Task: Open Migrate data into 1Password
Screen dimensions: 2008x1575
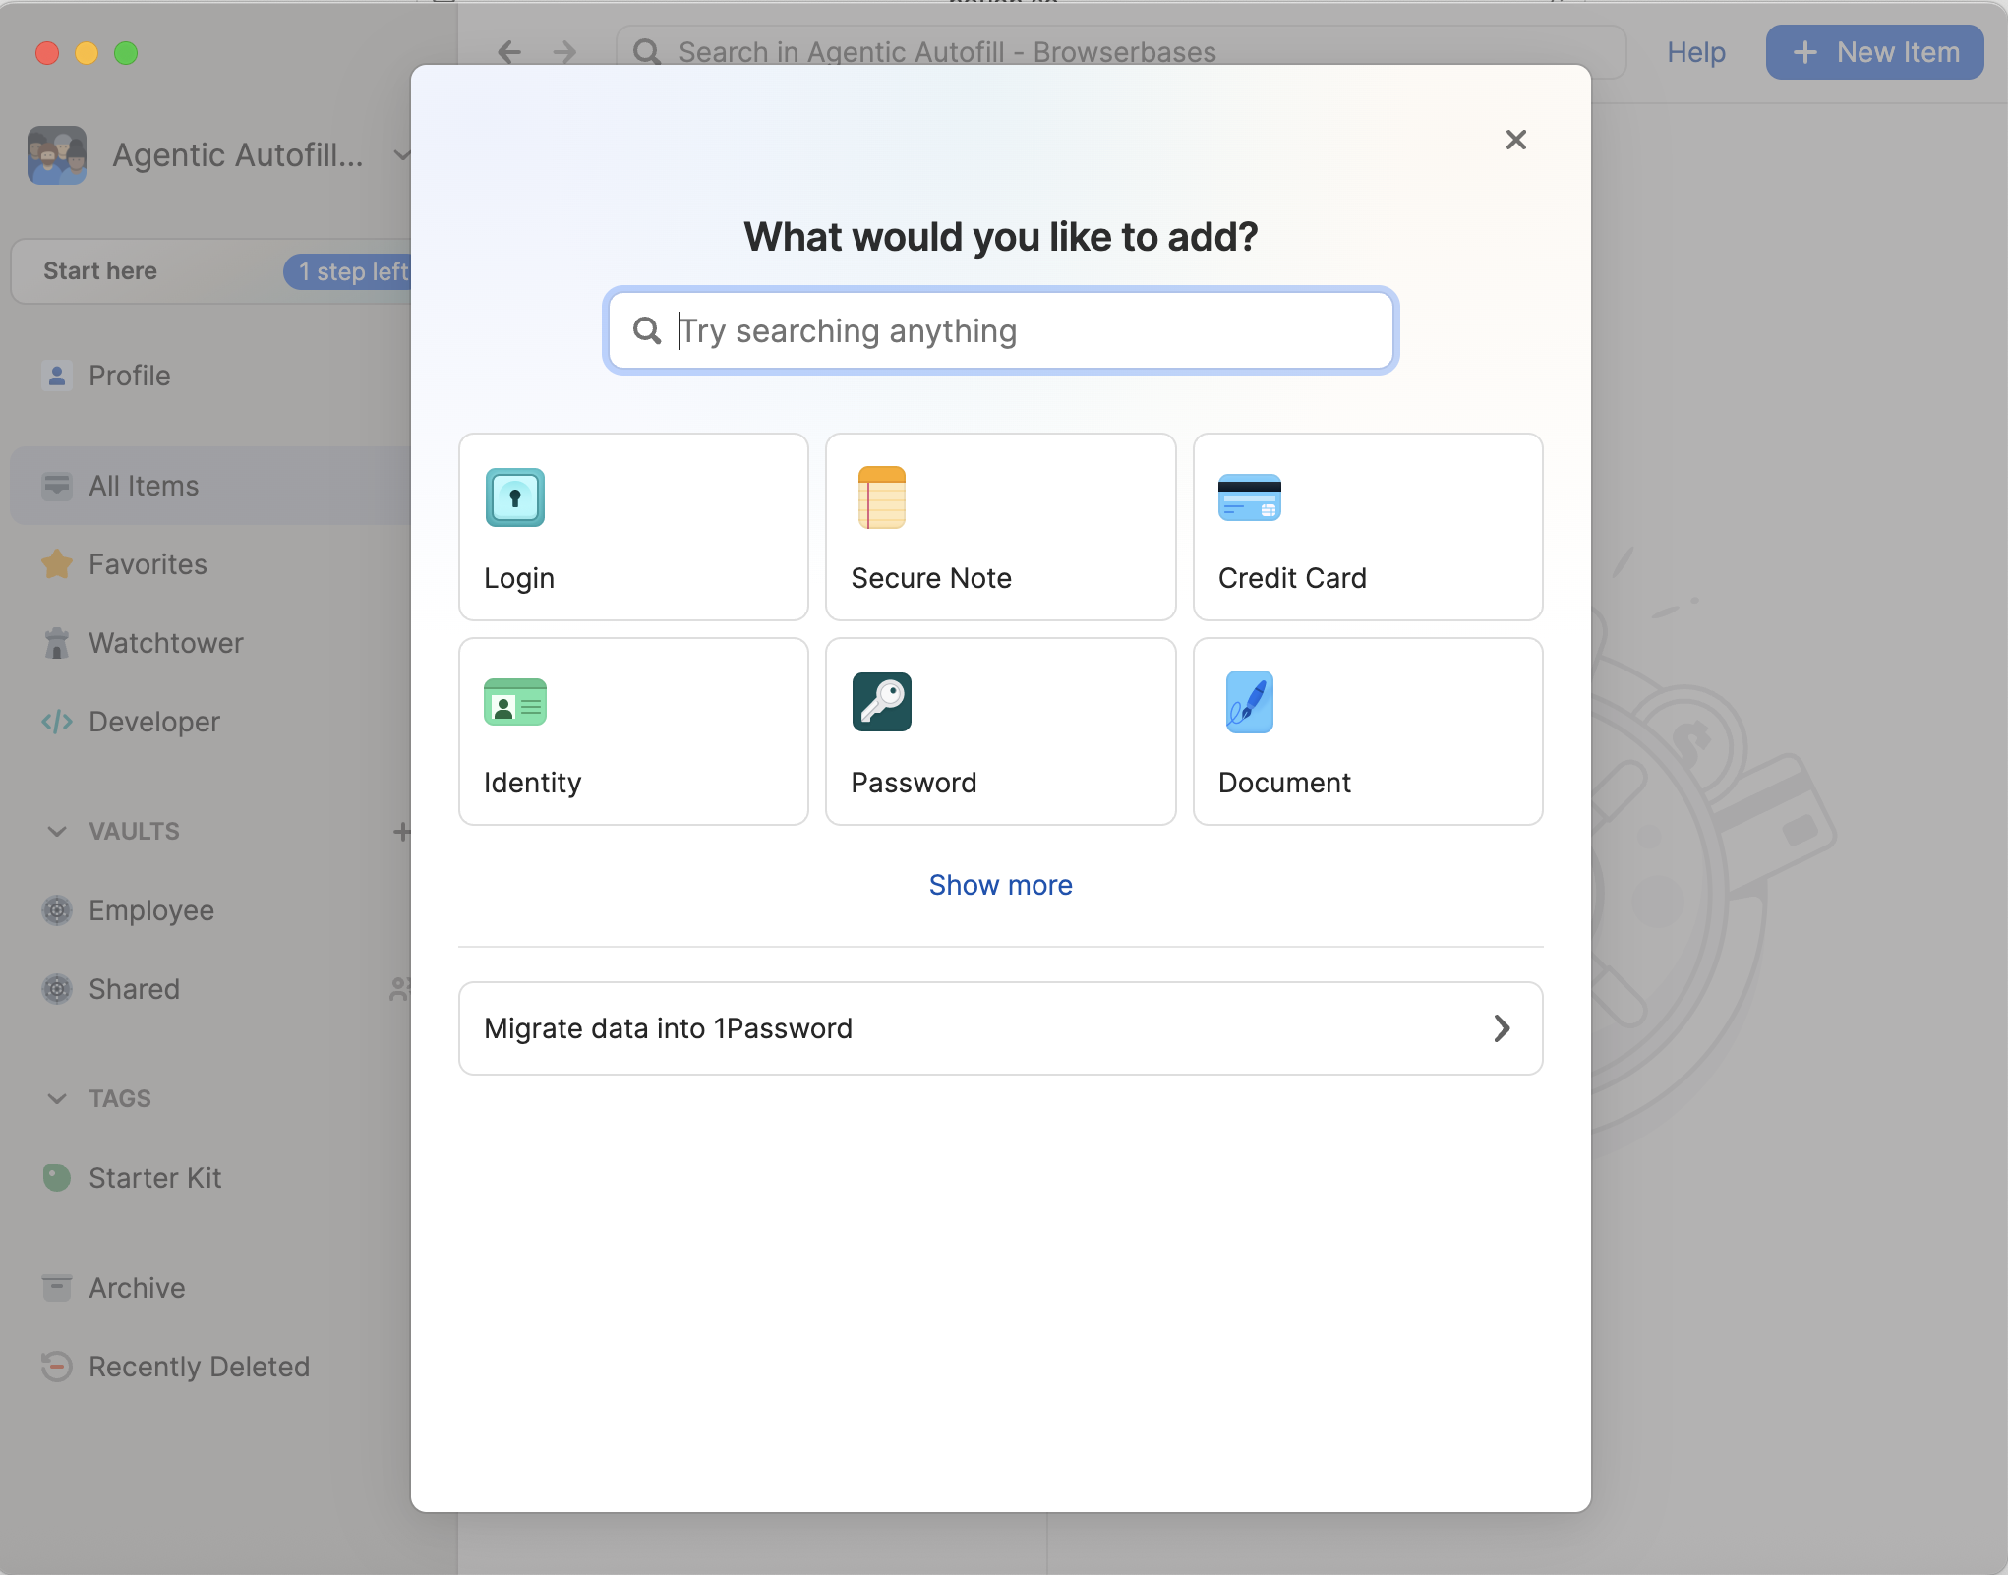Action: 1000,1028
